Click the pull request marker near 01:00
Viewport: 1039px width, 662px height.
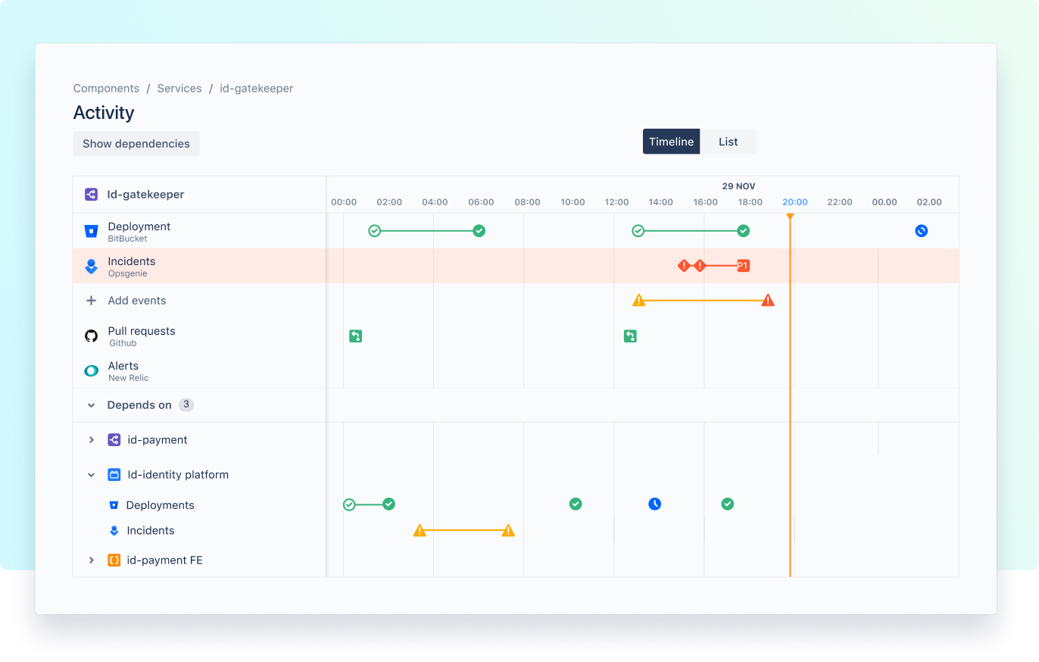[x=355, y=336]
